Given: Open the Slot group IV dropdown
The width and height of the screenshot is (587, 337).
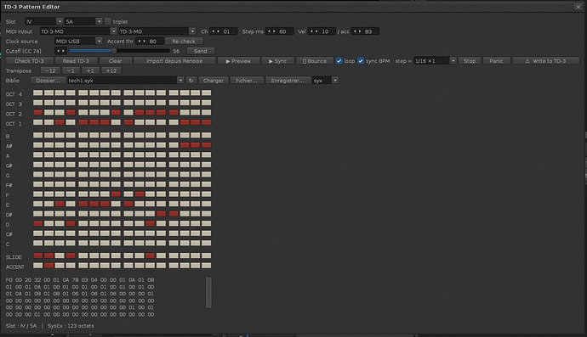Looking at the screenshot, I should tap(43, 22).
